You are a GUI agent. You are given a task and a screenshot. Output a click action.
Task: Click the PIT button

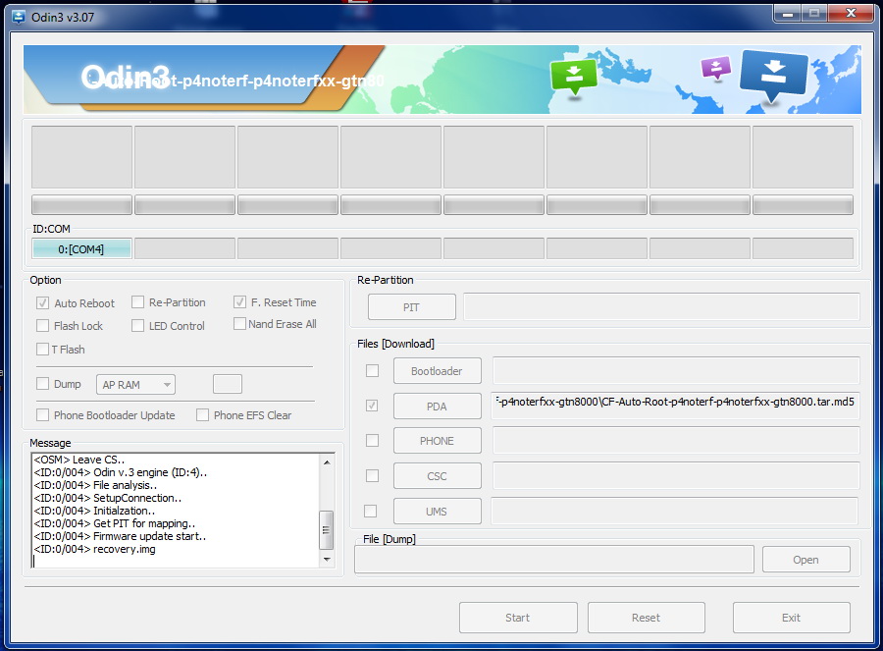tap(411, 307)
